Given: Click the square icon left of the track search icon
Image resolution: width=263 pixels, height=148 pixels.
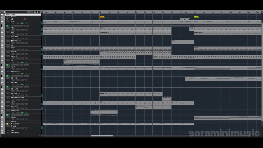Looking at the screenshot, I should tap(38, 12).
